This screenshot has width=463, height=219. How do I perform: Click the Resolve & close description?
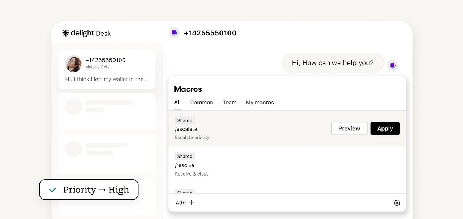tap(192, 174)
